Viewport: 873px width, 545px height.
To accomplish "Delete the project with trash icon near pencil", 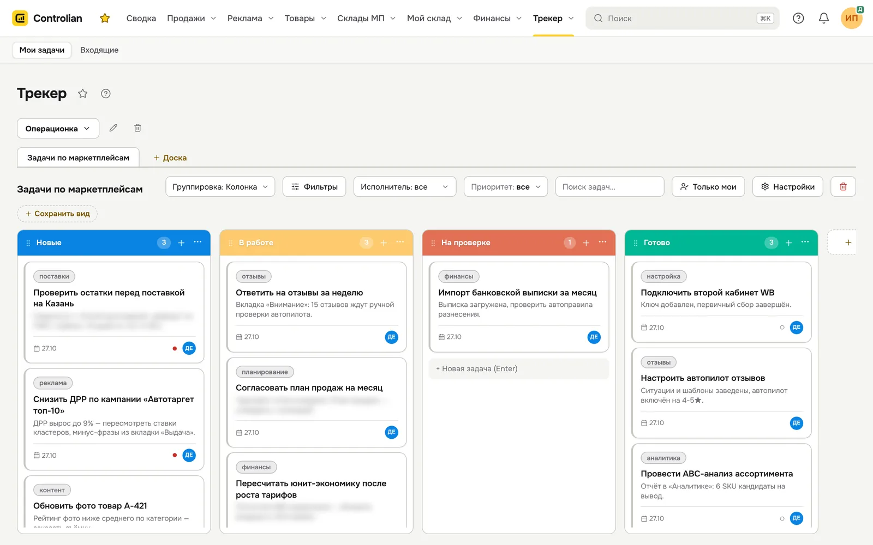I will point(137,128).
